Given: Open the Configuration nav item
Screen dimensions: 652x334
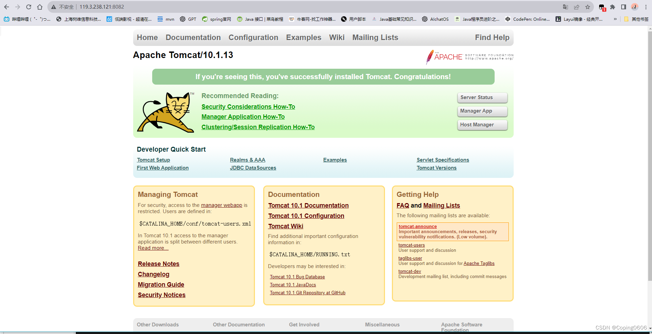Looking at the screenshot, I should point(253,38).
